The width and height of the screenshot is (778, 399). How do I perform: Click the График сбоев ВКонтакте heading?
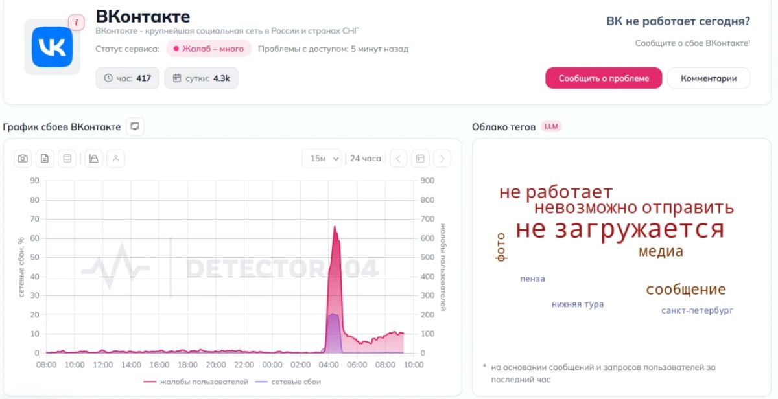pyautogui.click(x=62, y=127)
